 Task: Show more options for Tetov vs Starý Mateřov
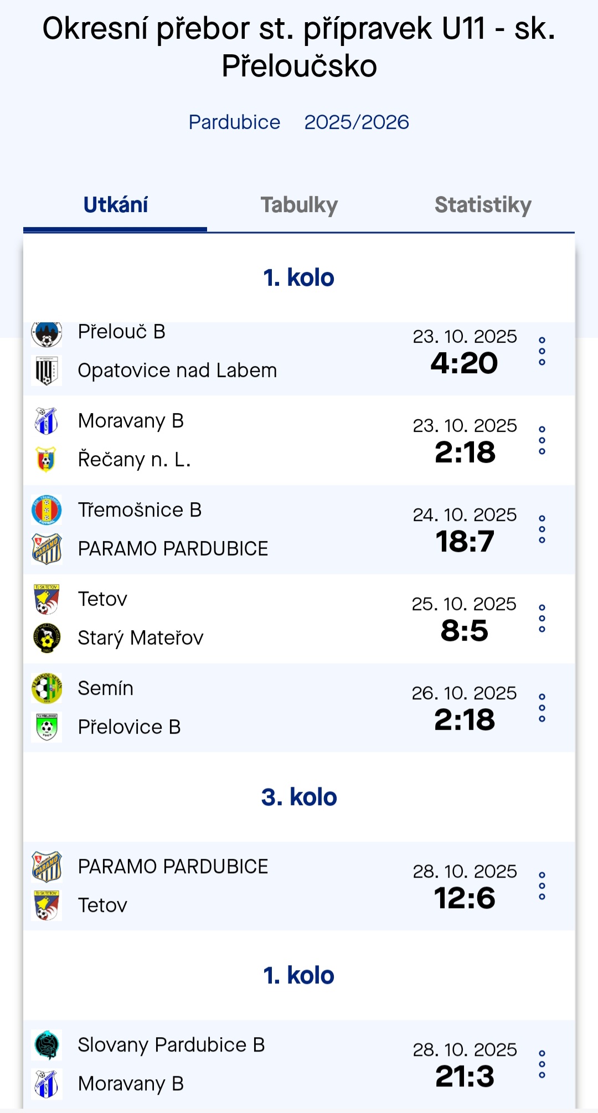[542, 619]
